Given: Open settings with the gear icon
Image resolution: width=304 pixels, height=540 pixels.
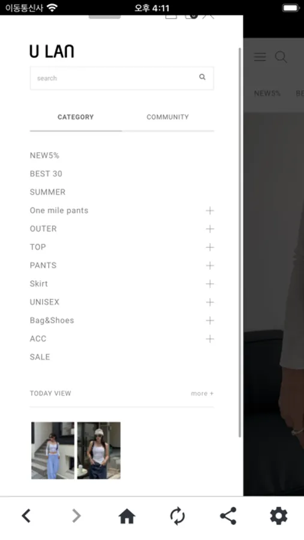Looking at the screenshot, I should (278, 516).
